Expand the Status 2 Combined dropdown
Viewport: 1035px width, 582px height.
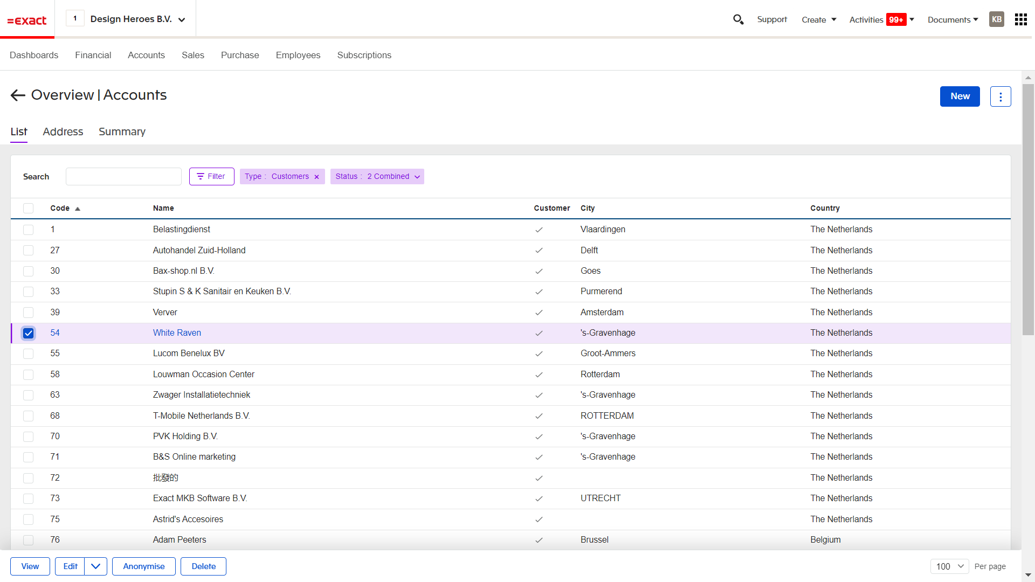point(417,177)
